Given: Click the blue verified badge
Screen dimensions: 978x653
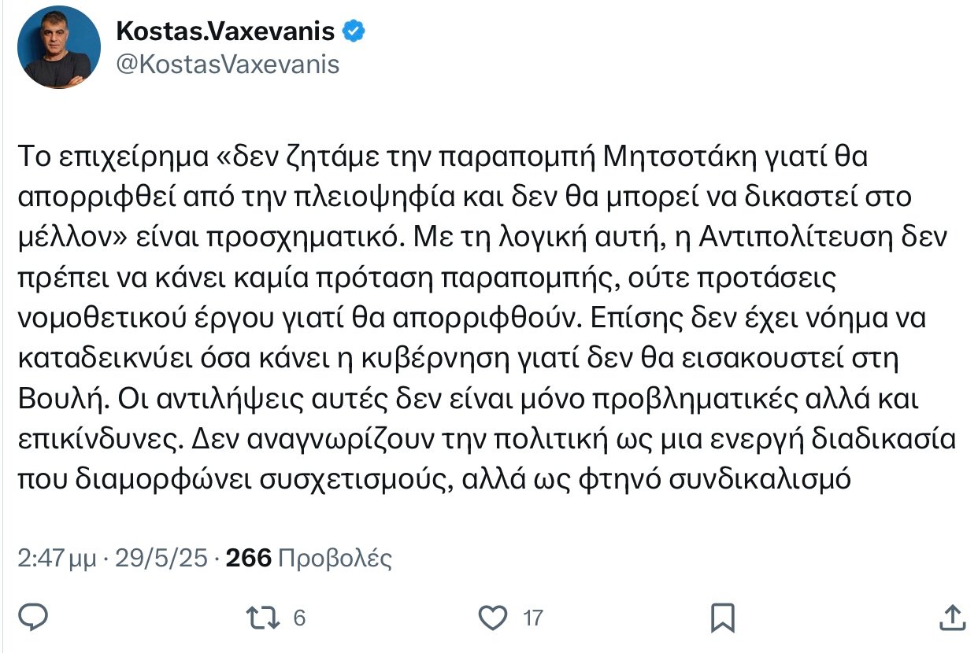Looking at the screenshot, I should point(353,31).
